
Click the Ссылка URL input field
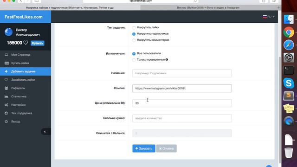[x=182, y=88]
